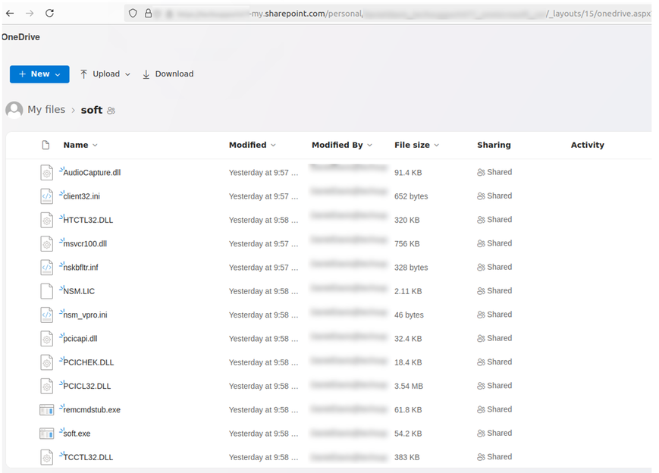This screenshot has height=473, width=659.
Task: Click Shared status for TCCTL32.DLL
Action: [x=494, y=457]
